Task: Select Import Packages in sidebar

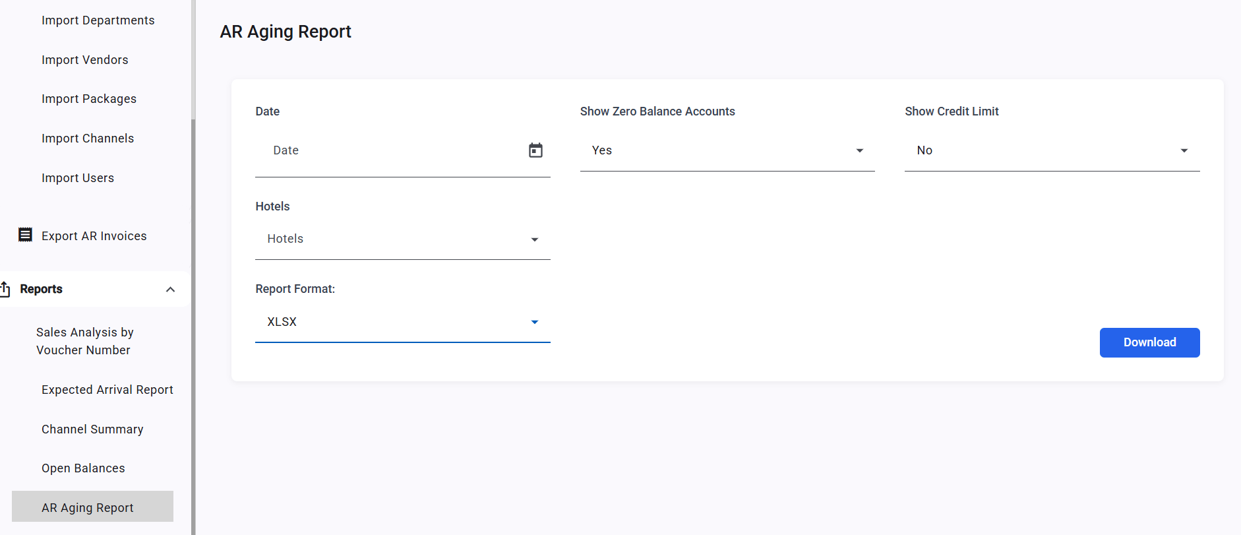Action: pyautogui.click(x=89, y=99)
